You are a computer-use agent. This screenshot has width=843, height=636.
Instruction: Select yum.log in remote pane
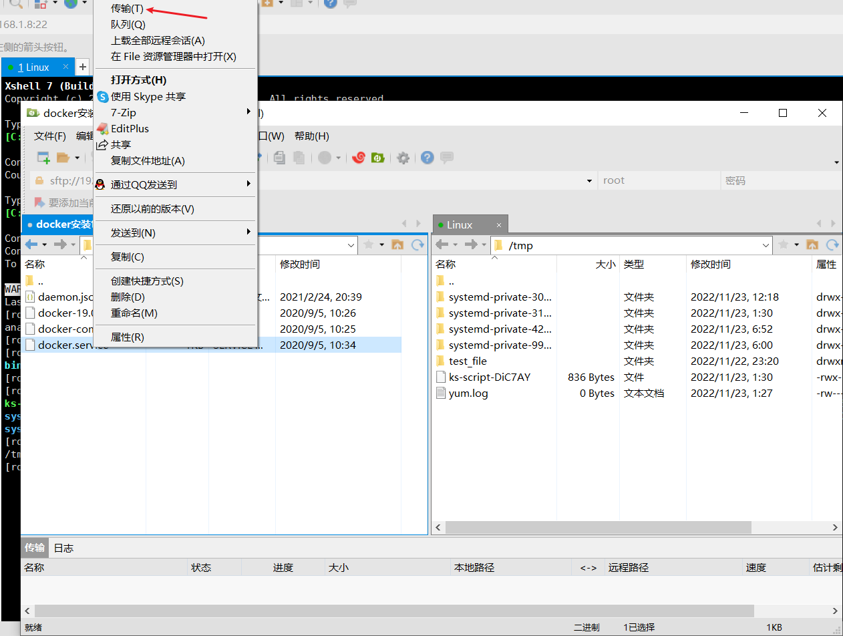click(468, 393)
